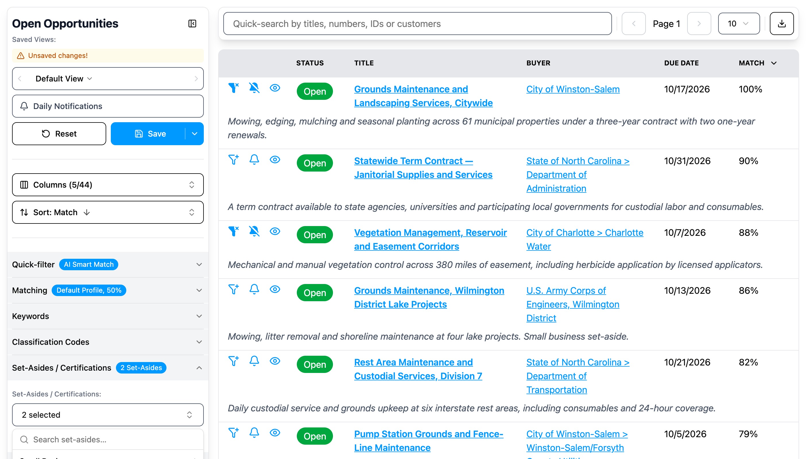Image resolution: width=806 pixels, height=459 pixels.
Task: Add filter icon on Pump Station Grounds row
Action: [234, 433]
